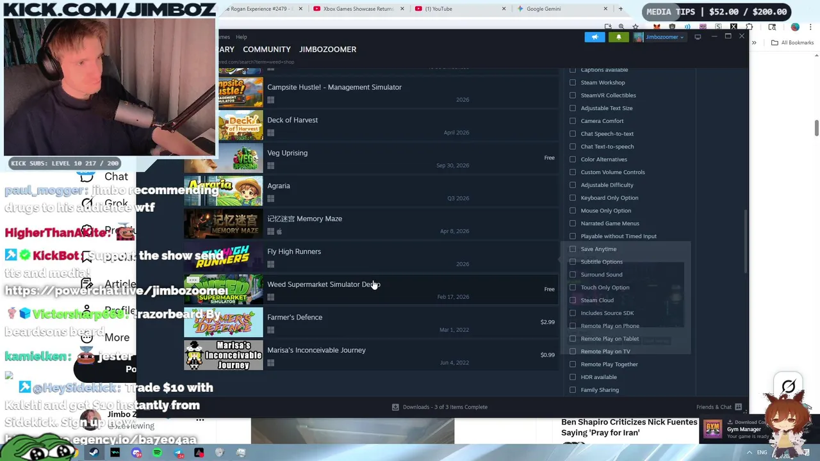820x461 pixels.
Task: Open Campsite Hustle! - Management Simulator result
Action: [371, 93]
